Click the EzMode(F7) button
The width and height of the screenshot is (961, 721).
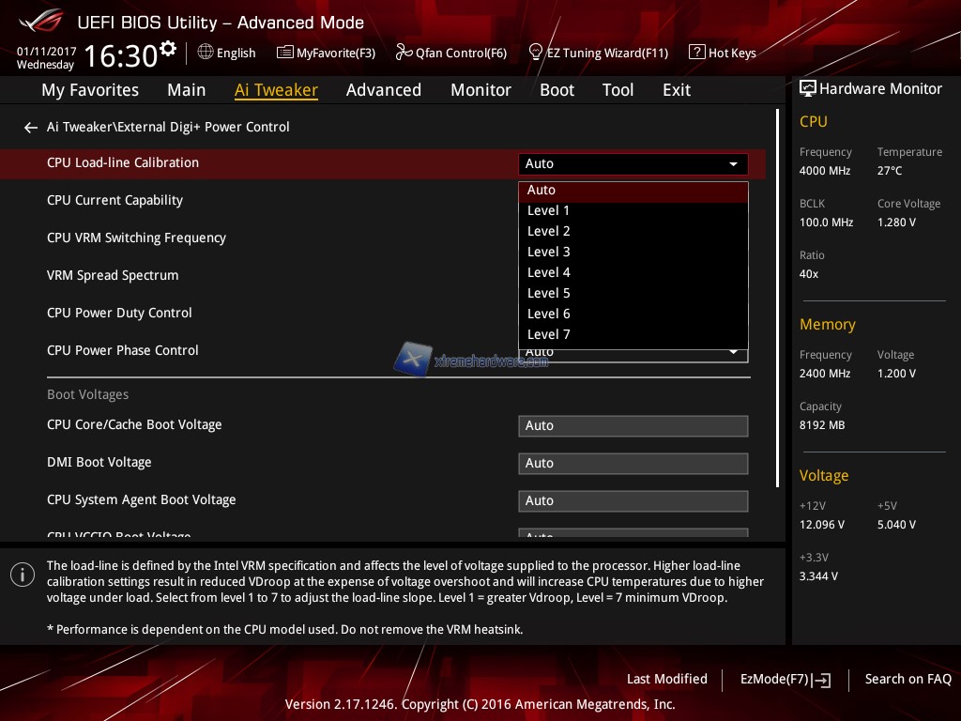click(785, 679)
